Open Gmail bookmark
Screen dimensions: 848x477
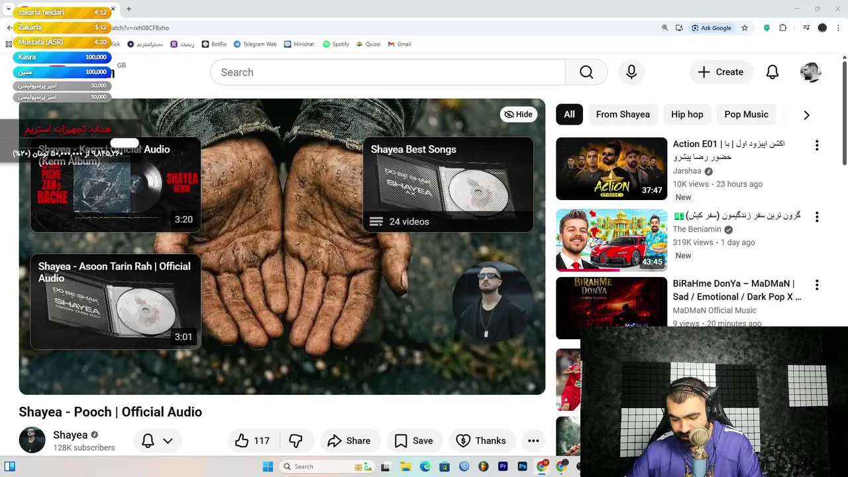click(399, 44)
